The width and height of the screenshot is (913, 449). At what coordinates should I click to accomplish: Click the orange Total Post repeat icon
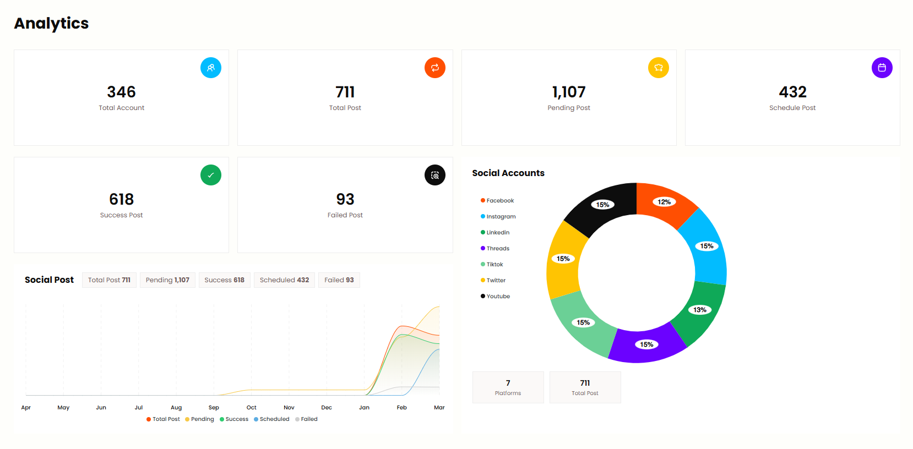pos(435,68)
